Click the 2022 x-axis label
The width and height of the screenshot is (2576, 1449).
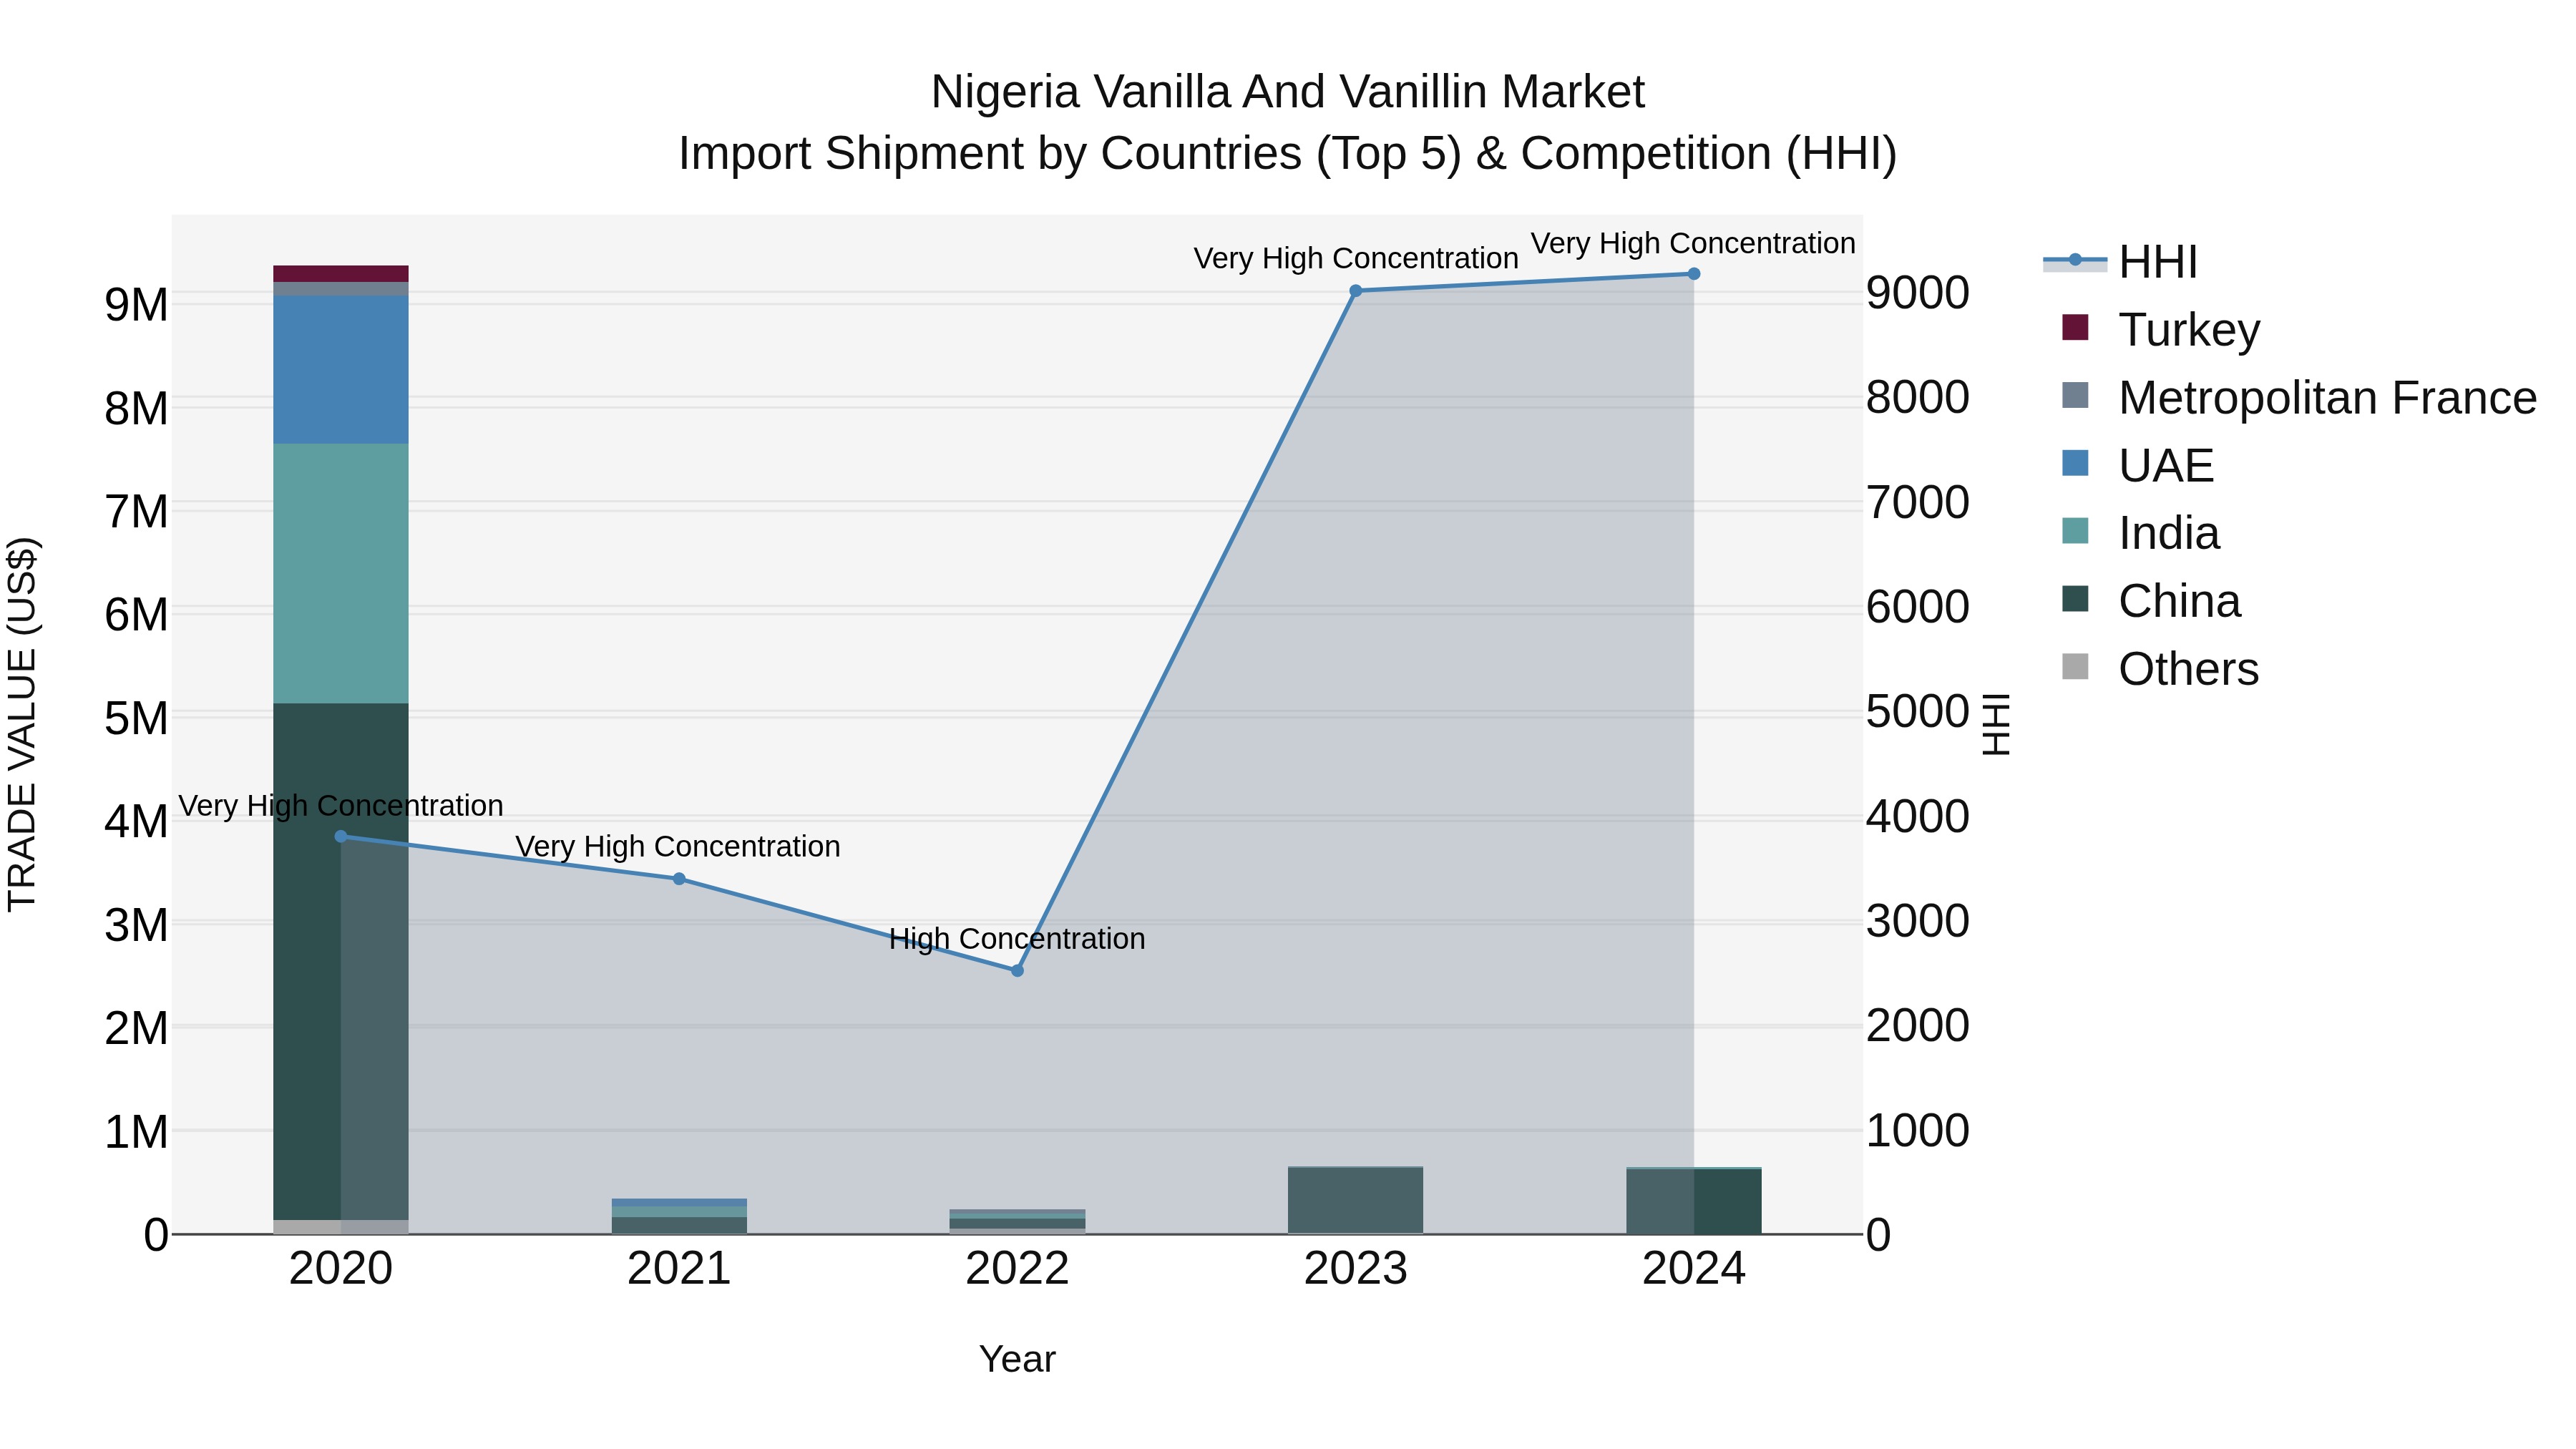pyautogui.click(x=1017, y=1269)
